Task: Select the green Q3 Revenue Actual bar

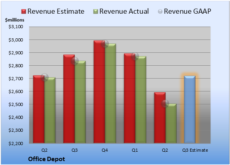Action: click(x=80, y=102)
